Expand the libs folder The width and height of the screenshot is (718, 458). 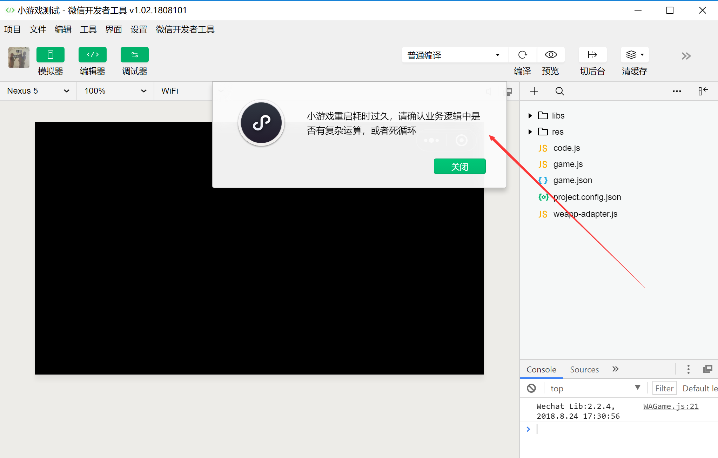coord(530,116)
